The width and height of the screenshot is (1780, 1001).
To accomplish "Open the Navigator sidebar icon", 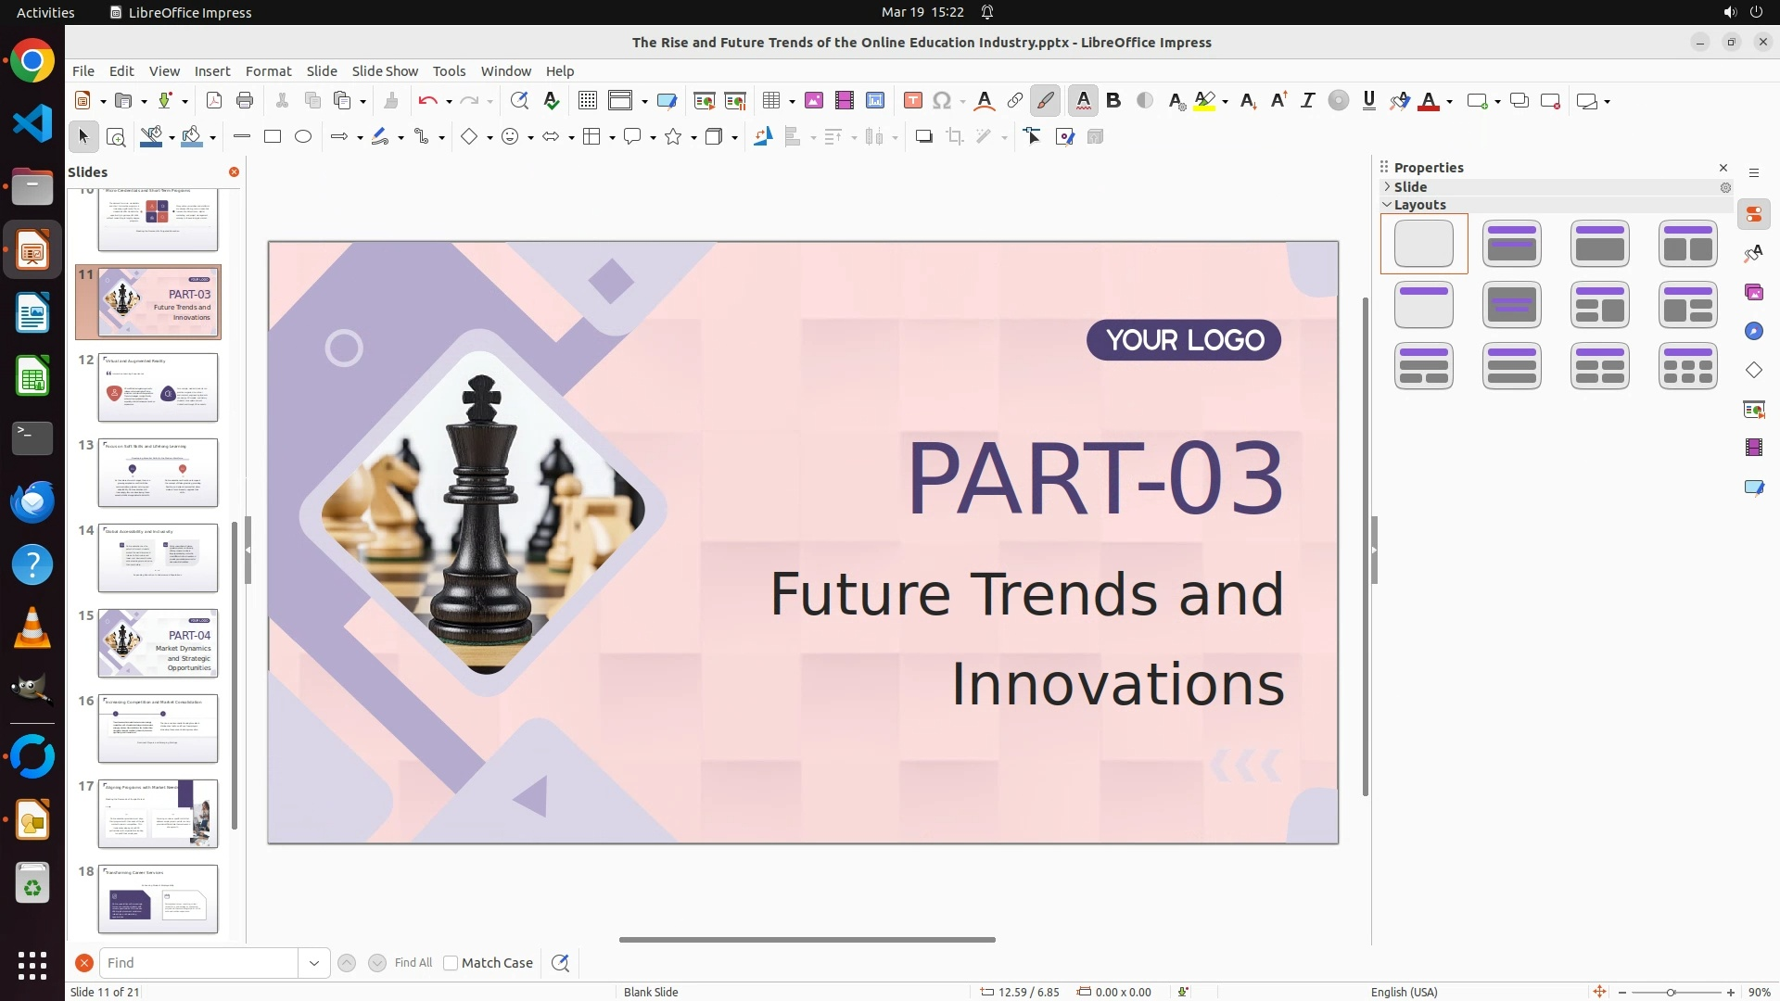I will pyautogui.click(x=1753, y=332).
